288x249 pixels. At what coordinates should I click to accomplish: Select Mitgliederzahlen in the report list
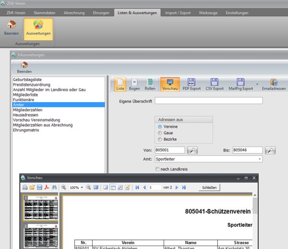click(x=59, y=110)
